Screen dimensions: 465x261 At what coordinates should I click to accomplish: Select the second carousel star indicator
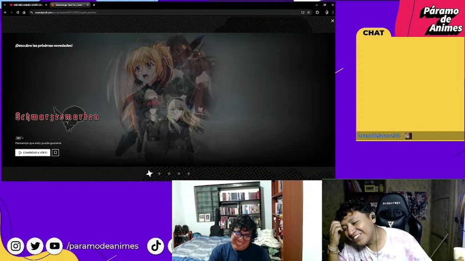pyautogui.click(x=159, y=174)
